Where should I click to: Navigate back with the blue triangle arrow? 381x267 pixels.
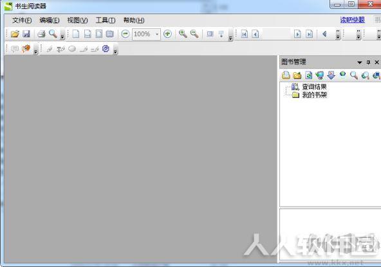point(324,33)
